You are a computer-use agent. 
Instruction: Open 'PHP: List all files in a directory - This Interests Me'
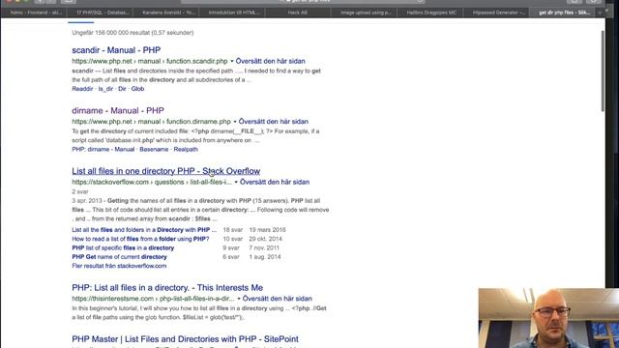(x=167, y=288)
